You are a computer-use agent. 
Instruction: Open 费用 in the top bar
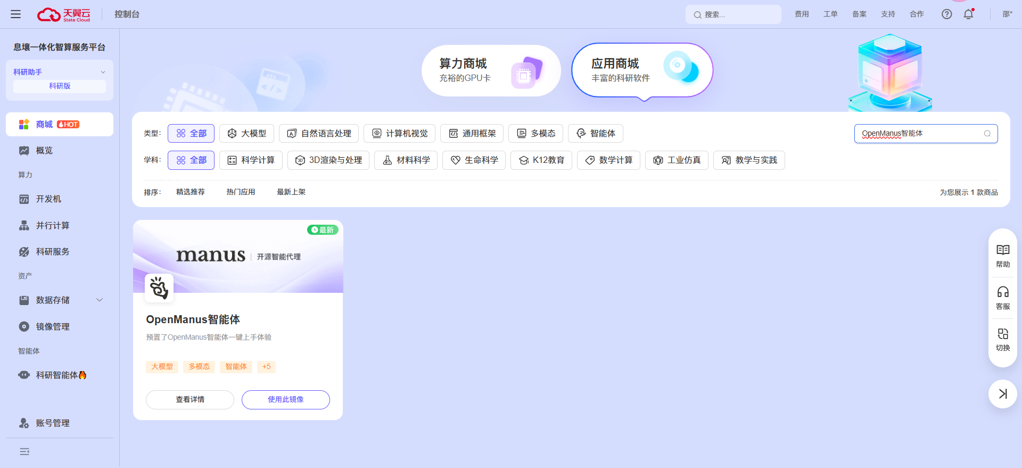point(802,14)
